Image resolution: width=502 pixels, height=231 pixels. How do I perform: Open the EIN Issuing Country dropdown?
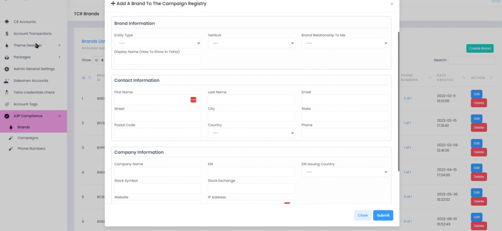coord(345,172)
